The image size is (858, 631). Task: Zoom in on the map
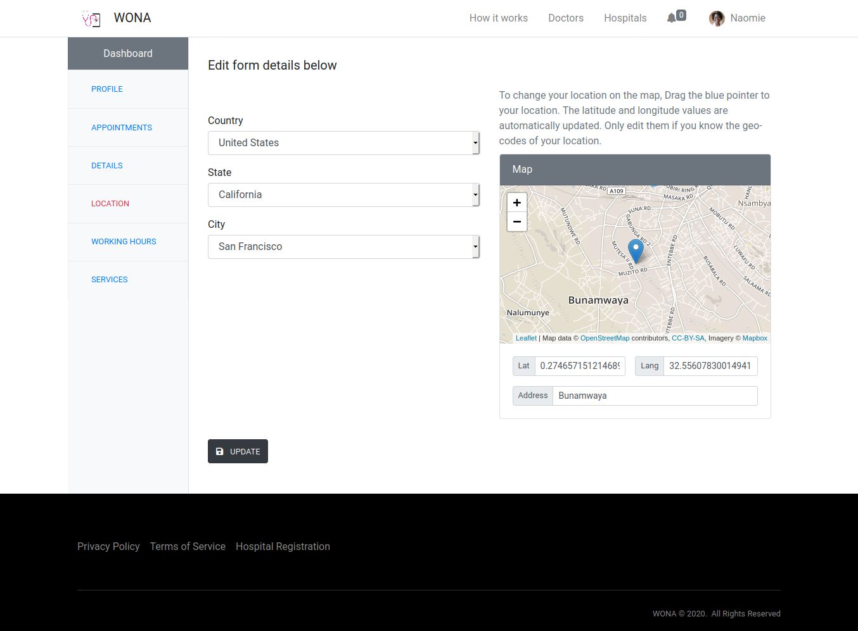[x=517, y=203]
